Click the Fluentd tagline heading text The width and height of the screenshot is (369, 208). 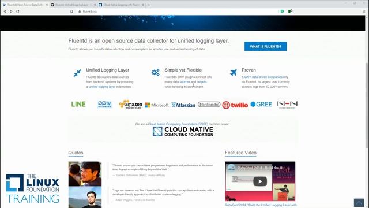(149, 41)
